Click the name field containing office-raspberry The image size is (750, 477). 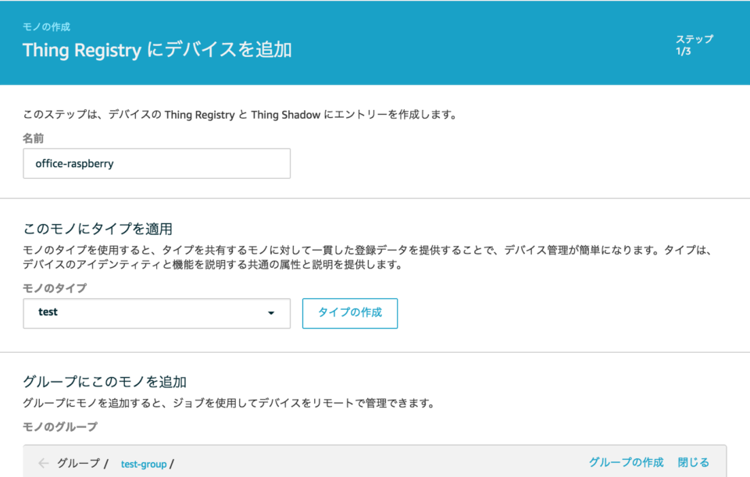point(156,163)
